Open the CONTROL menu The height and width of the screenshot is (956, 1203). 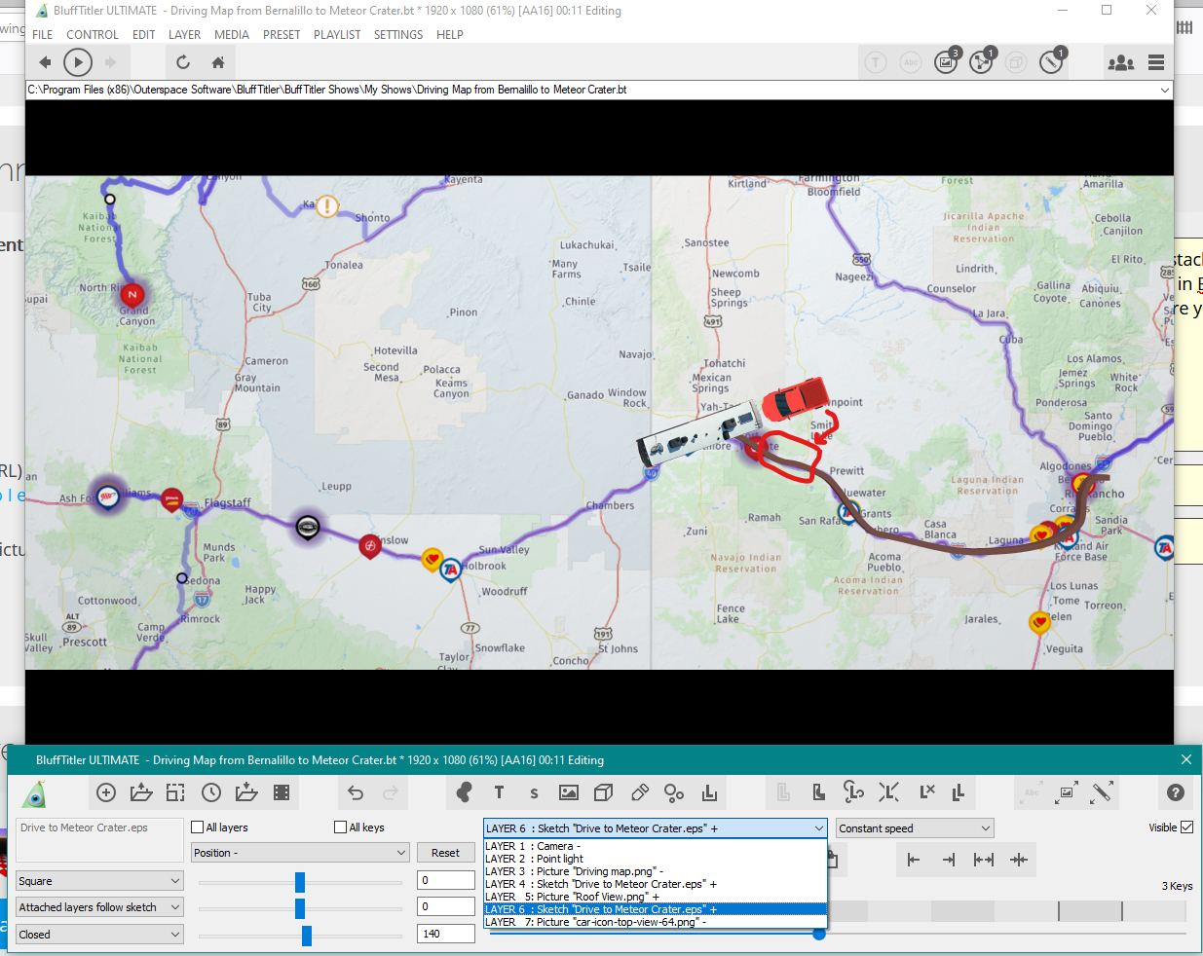pyautogui.click(x=93, y=35)
